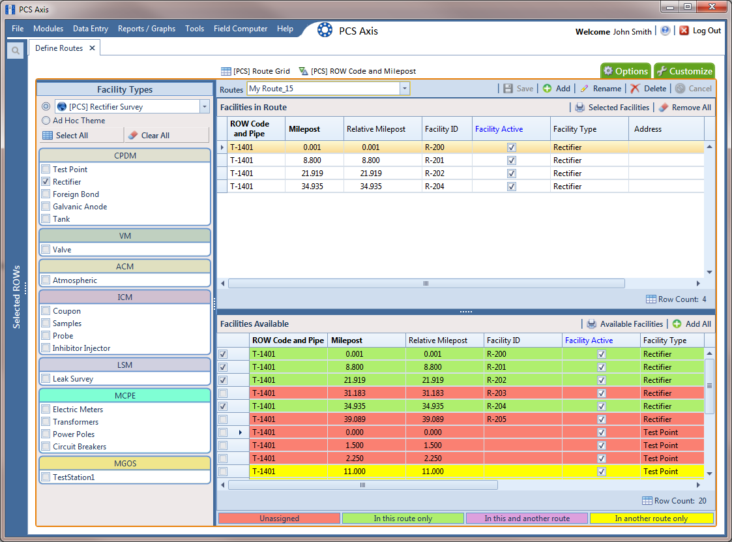Open the help question mark icon

click(x=666, y=31)
